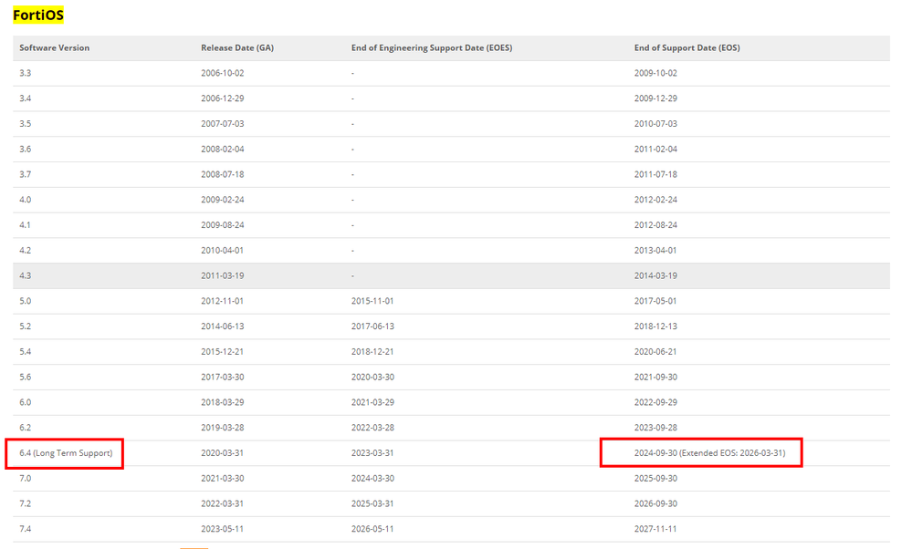912x549 pixels.
Task: Select the version 5.0 cell
Action: (x=25, y=301)
